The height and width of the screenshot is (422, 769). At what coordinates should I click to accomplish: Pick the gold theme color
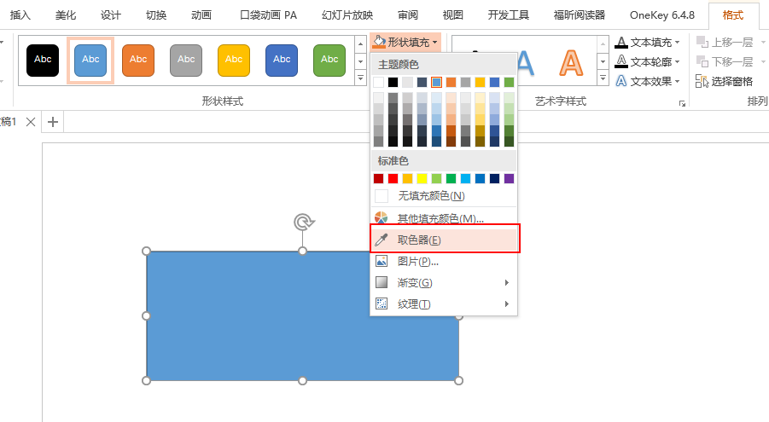coord(481,83)
